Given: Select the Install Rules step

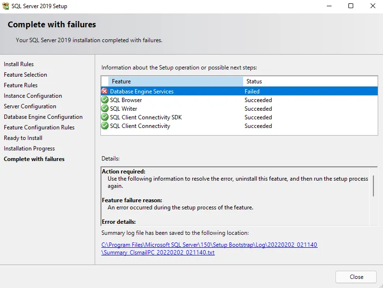Looking at the screenshot, I should pyautogui.click(x=19, y=64).
